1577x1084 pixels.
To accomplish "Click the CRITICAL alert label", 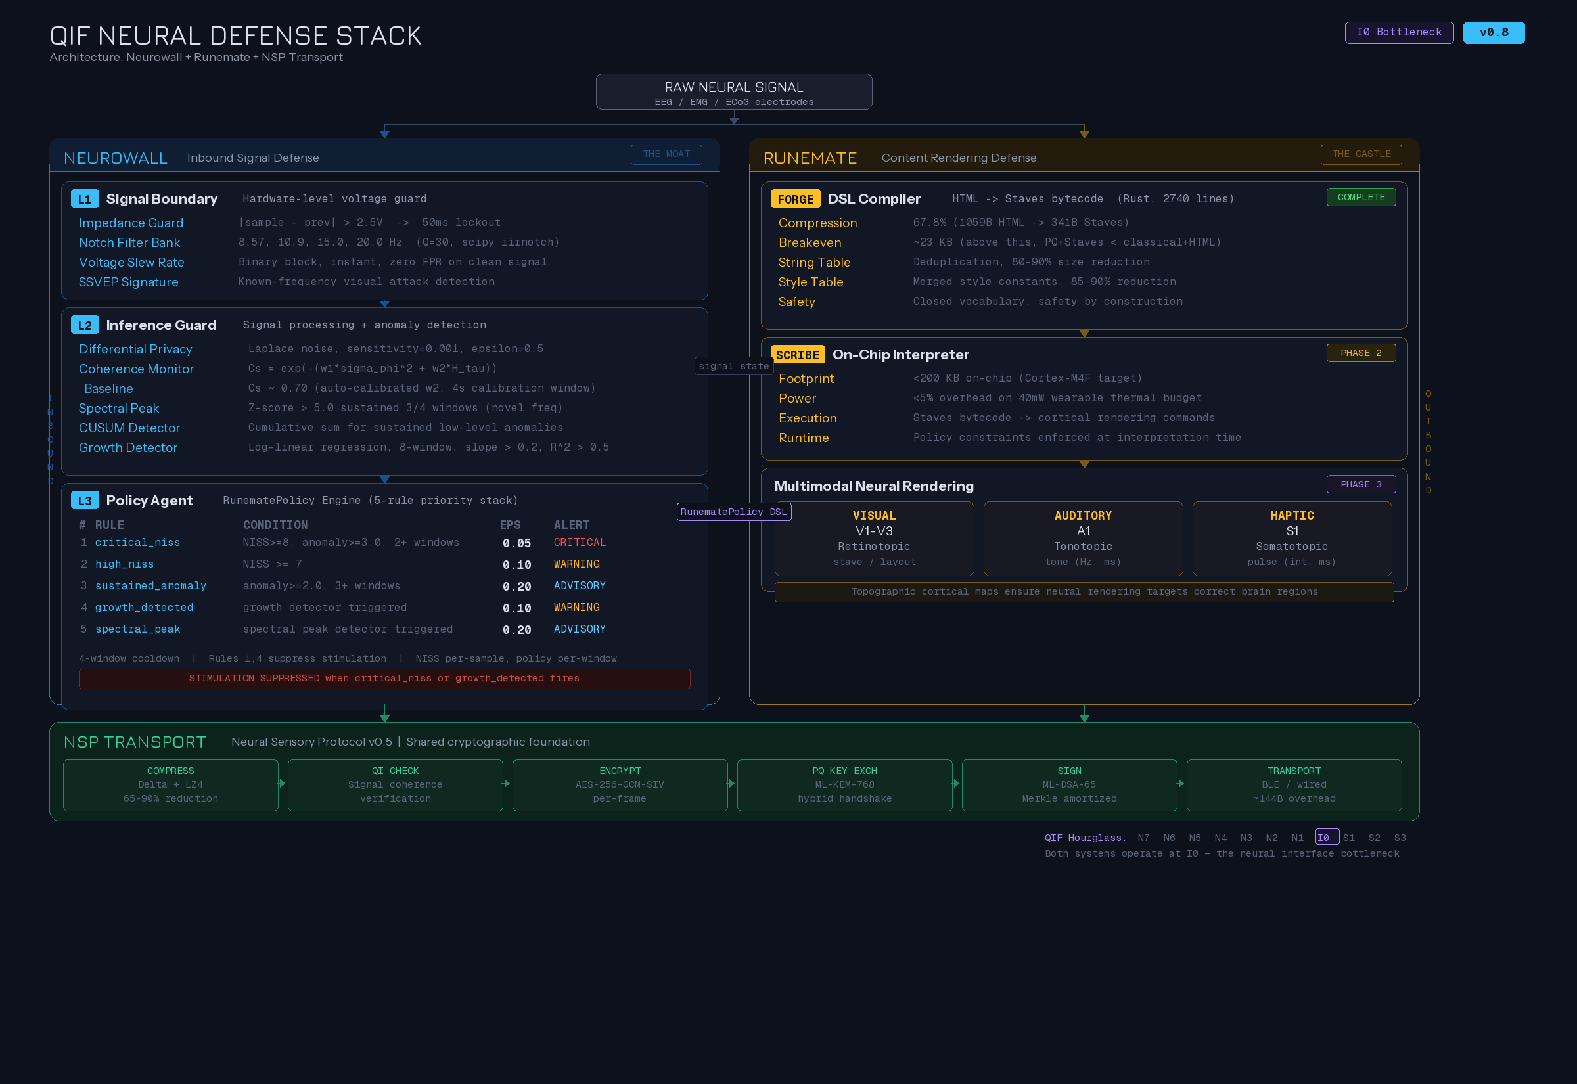I will pyautogui.click(x=580, y=543).
